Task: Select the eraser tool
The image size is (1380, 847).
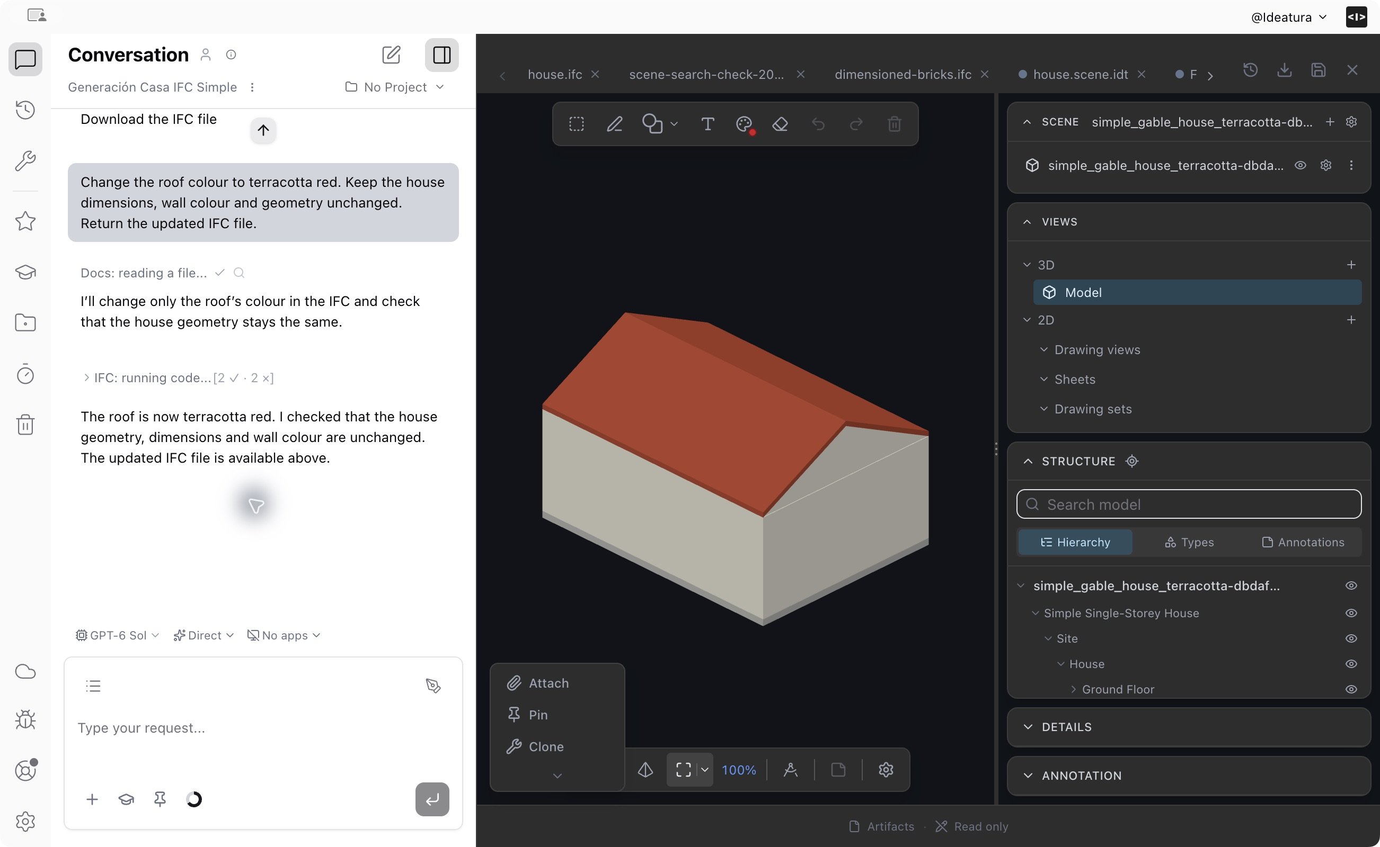Action: point(780,124)
